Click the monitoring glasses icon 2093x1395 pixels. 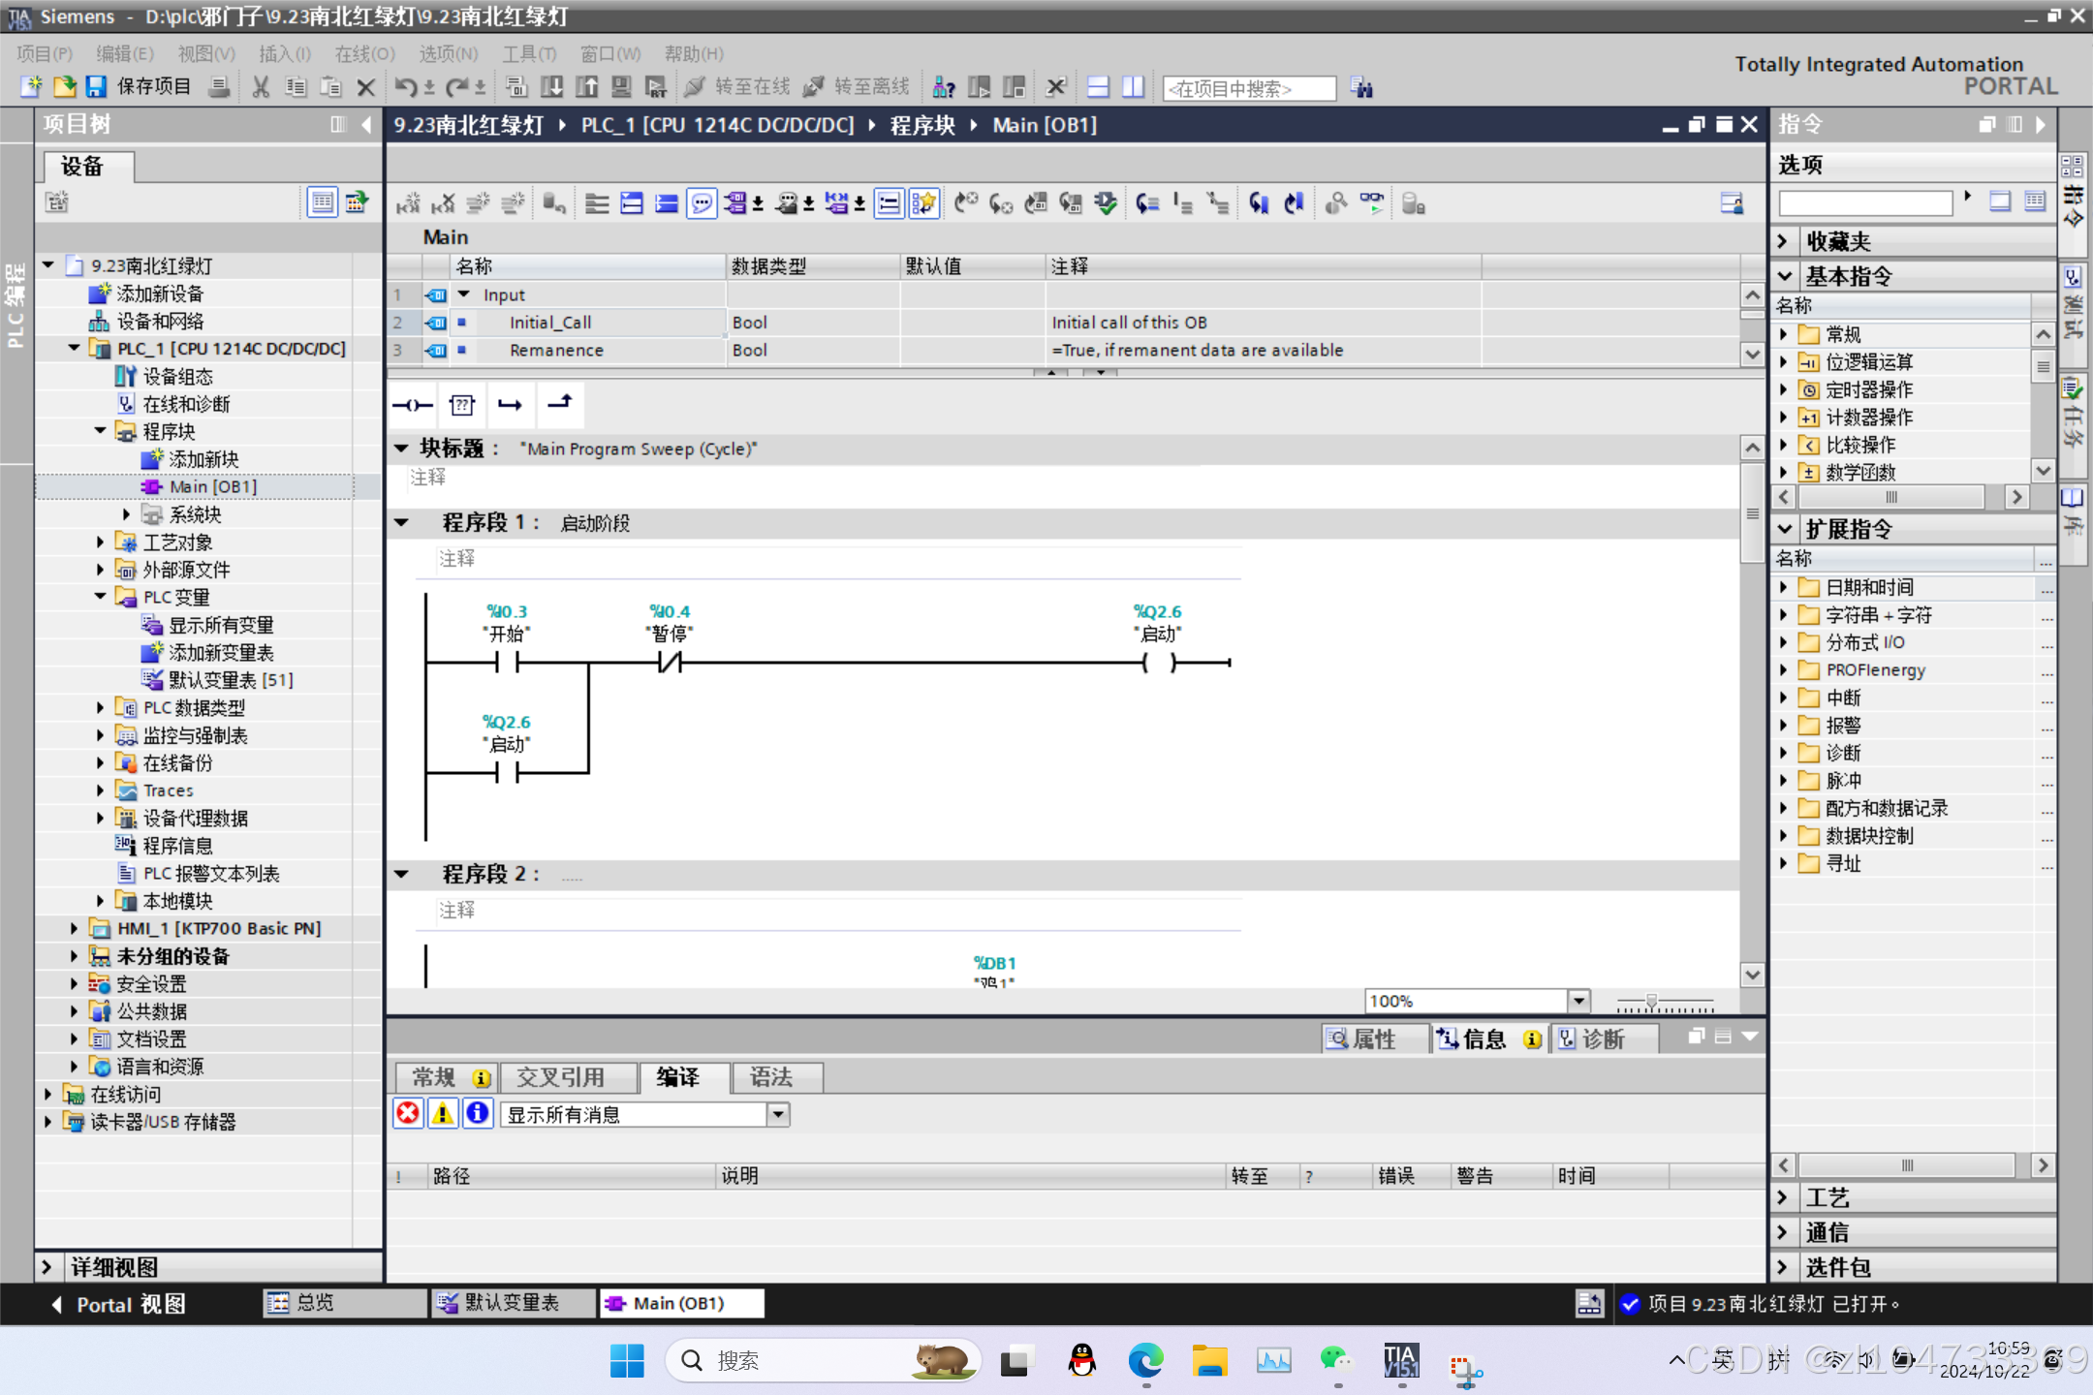click(x=1372, y=203)
